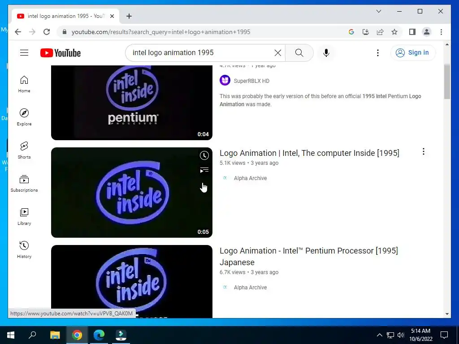Screen dimensions: 459x344
Task: Open History in the sidebar
Action: pos(24,249)
